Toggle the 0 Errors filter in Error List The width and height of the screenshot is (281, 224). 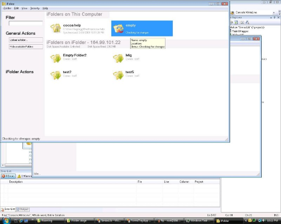(8, 176)
